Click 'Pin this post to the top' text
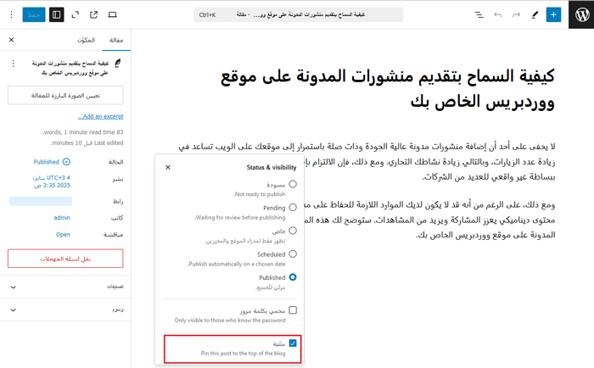The width and height of the screenshot is (594, 368). tap(243, 354)
